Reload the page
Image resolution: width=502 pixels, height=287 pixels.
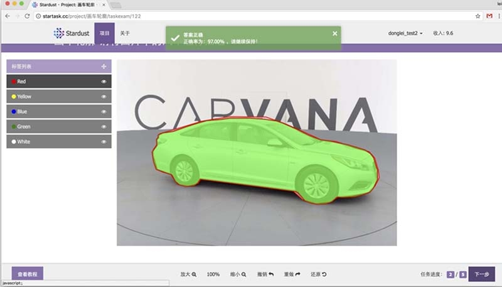[x=27, y=16]
